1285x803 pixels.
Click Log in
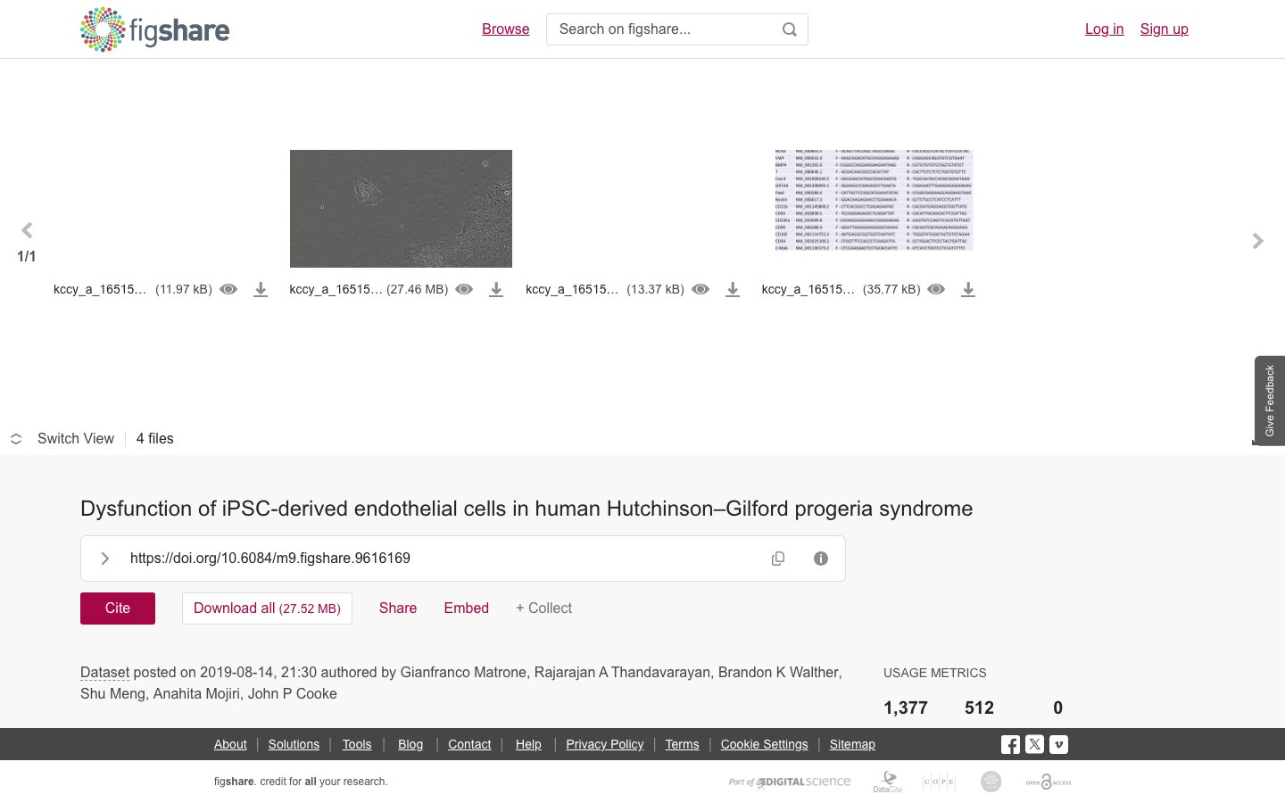point(1104,29)
